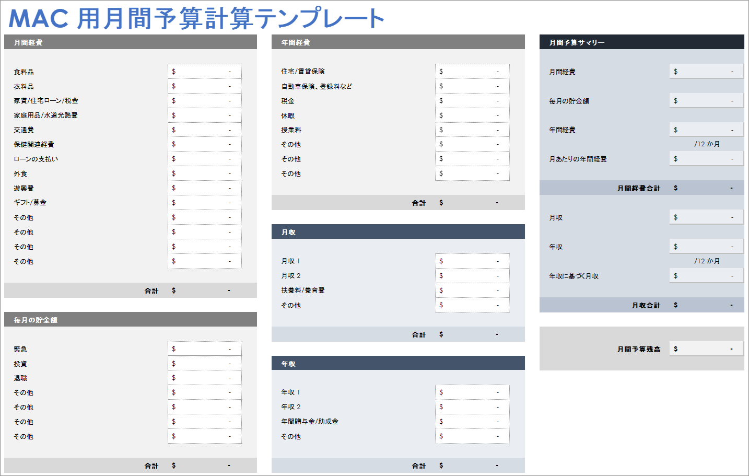Click the 食料品 label
The height and width of the screenshot is (476, 749).
click(24, 72)
